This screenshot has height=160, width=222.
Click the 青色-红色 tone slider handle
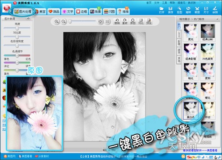17,55
